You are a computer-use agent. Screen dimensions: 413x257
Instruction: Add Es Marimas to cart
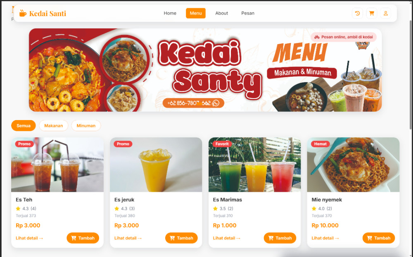pyautogui.click(x=280, y=238)
